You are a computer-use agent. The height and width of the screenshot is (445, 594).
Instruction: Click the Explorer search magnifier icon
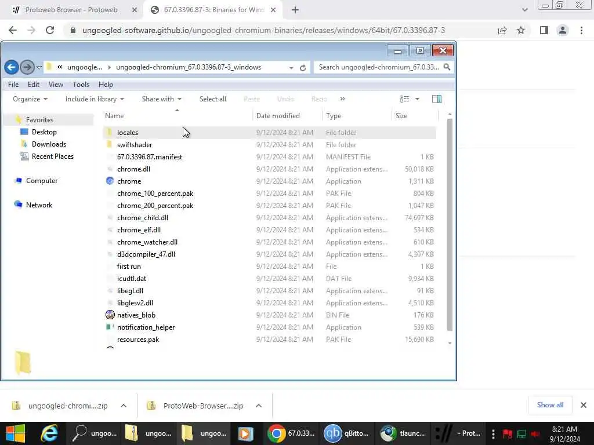447,67
